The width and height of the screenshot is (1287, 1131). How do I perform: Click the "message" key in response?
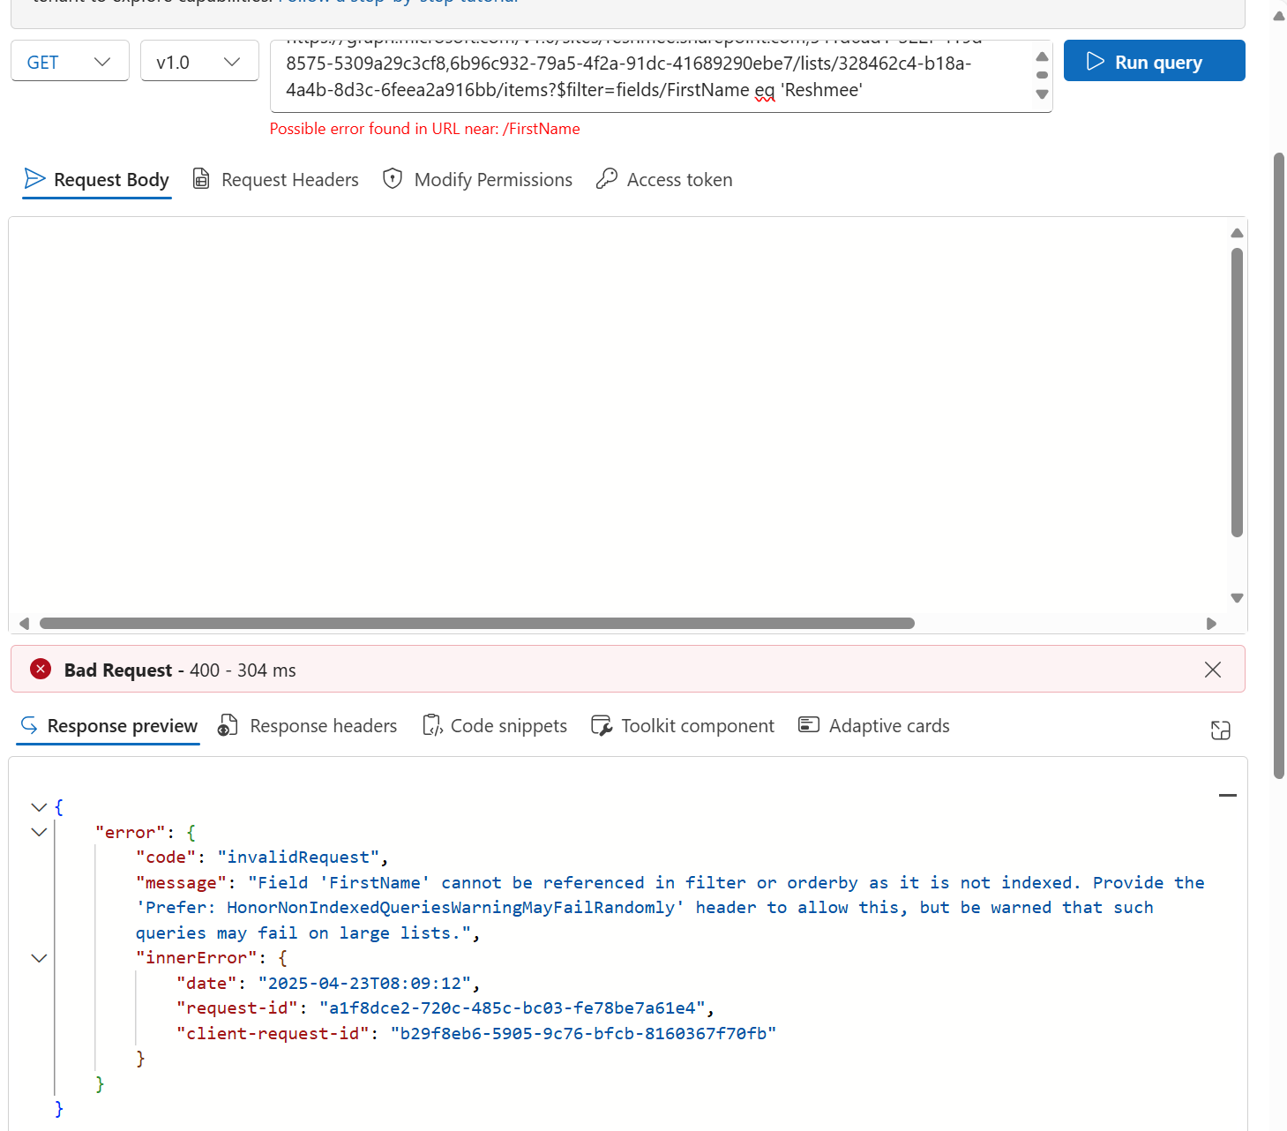pos(181,883)
